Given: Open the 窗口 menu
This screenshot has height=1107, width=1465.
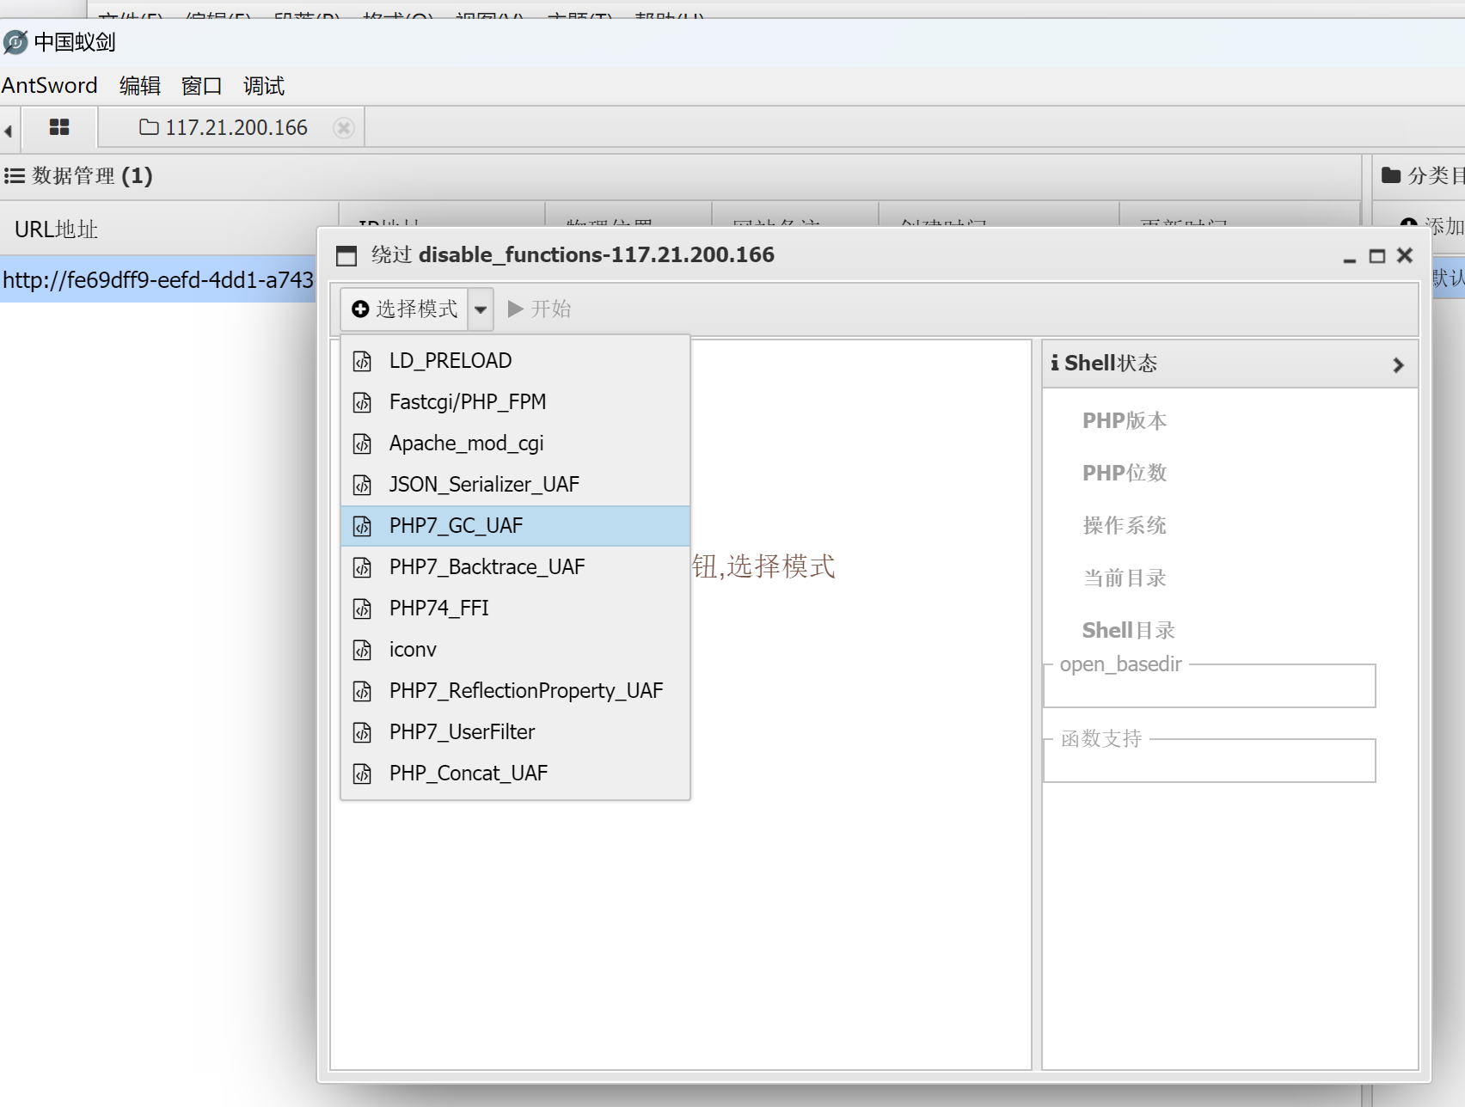Looking at the screenshot, I should click(202, 86).
